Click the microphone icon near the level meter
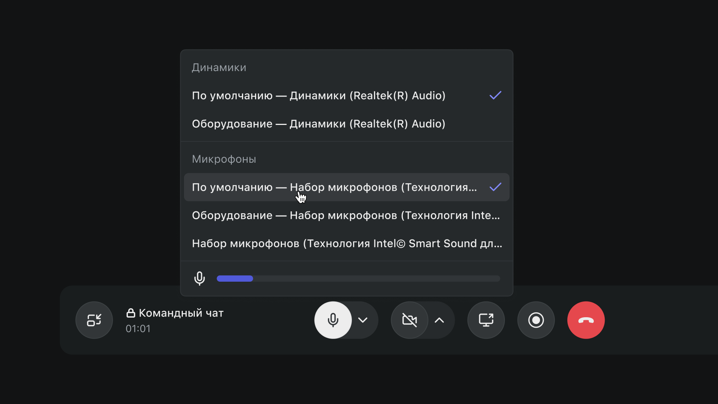 click(199, 278)
